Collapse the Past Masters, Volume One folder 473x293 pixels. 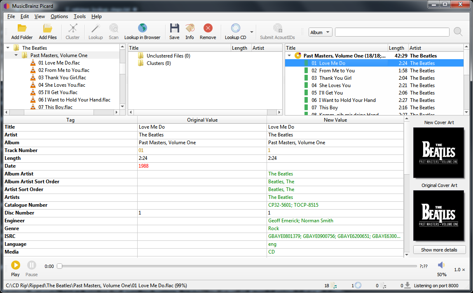coord(16,55)
